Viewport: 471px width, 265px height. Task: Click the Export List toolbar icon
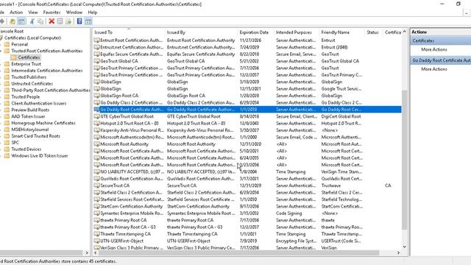pyautogui.click(x=68, y=21)
